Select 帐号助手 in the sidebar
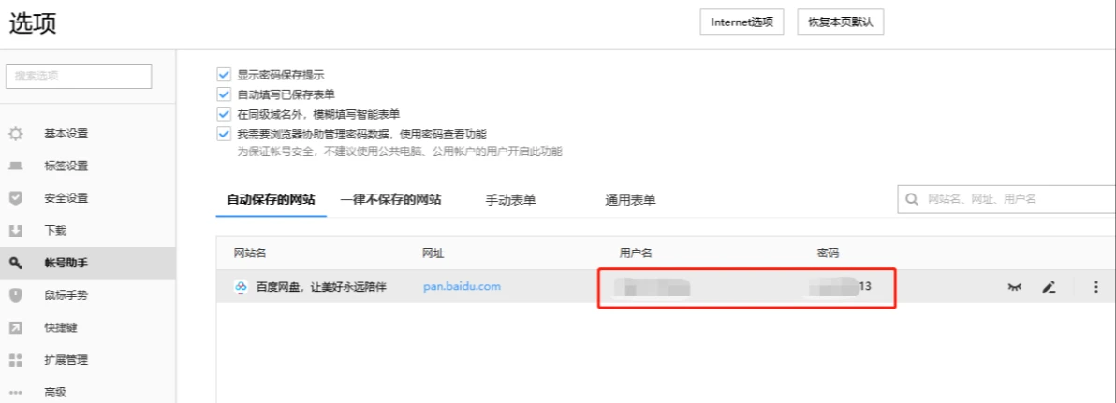 [x=88, y=263]
